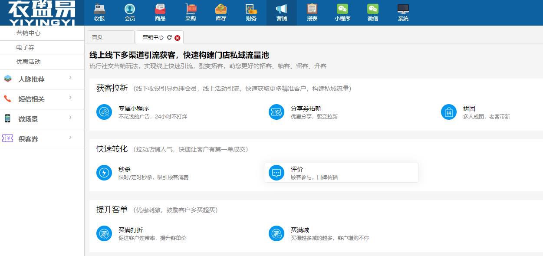Open the 微信 WeChat module
Image resolution: width=543 pixels, height=256 pixels.
coord(372,13)
